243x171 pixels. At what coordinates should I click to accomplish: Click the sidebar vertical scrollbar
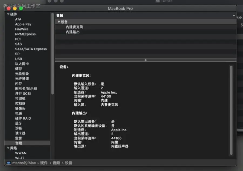(x=53, y=54)
